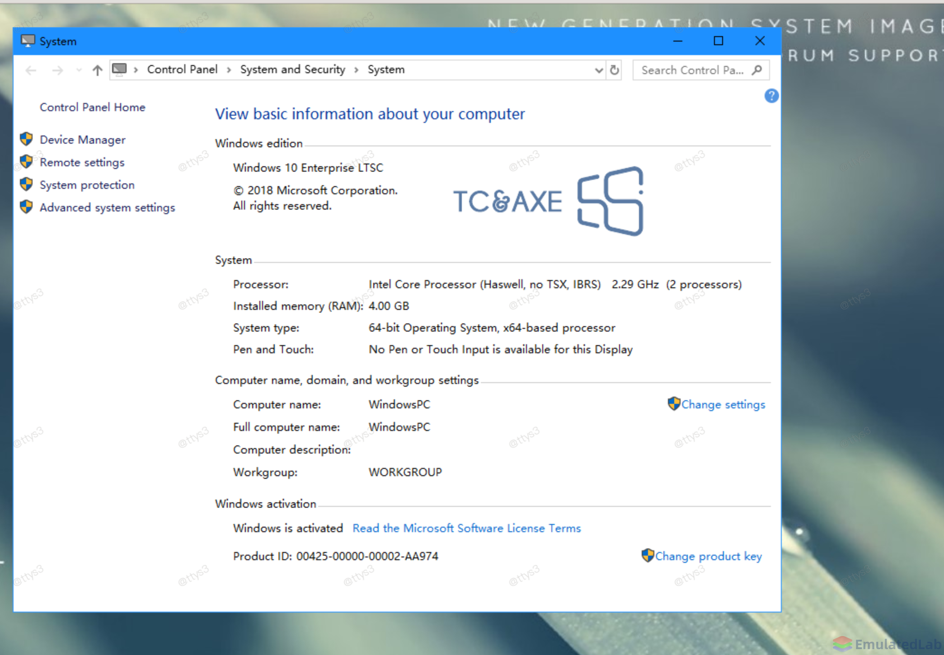
Task: Select System and Security breadcrumb
Action: [292, 69]
